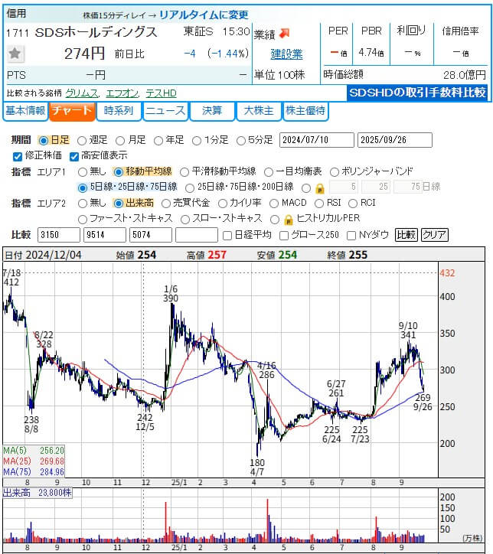Enable the 日経平均 comparison checkbox
Viewport: 493px width, 554px height.
coord(227,235)
